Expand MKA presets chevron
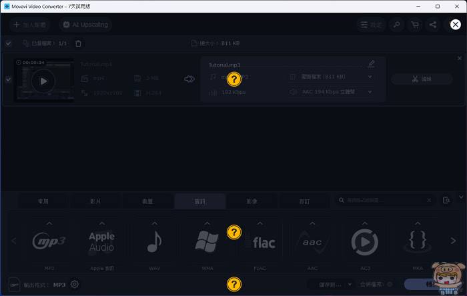Image resolution: width=467 pixels, height=296 pixels. (418, 223)
